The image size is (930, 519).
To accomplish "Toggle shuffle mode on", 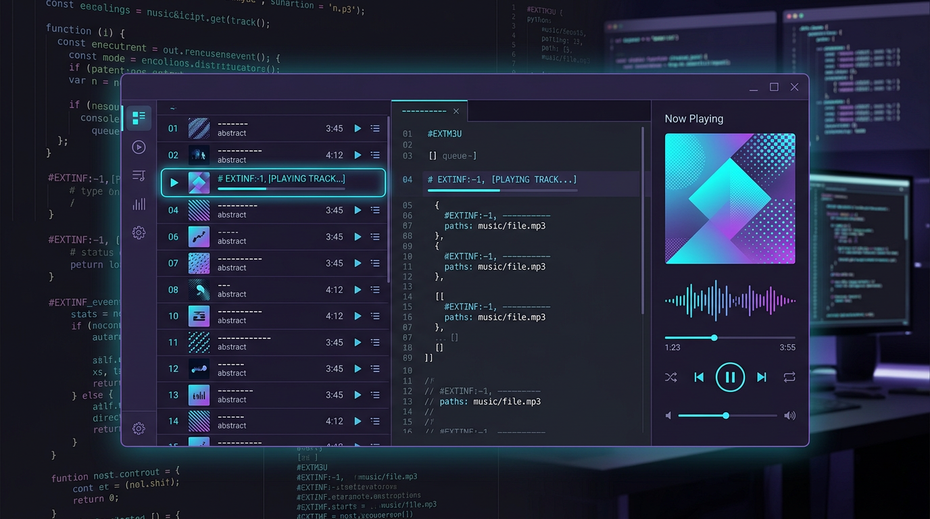I will (670, 377).
